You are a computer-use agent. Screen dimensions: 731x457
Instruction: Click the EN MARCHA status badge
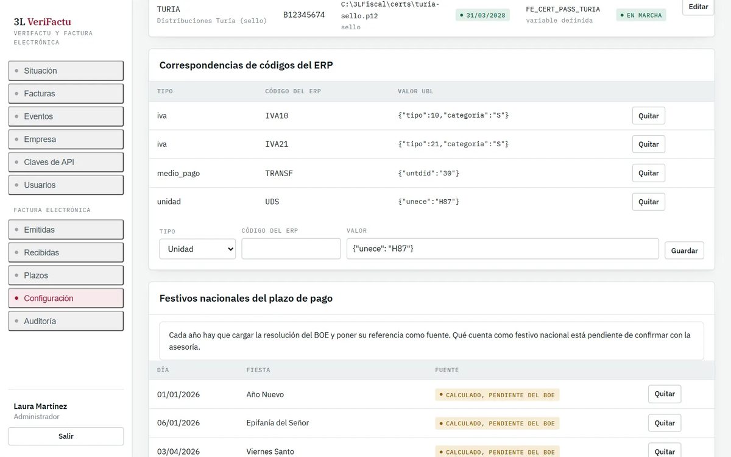tap(641, 15)
